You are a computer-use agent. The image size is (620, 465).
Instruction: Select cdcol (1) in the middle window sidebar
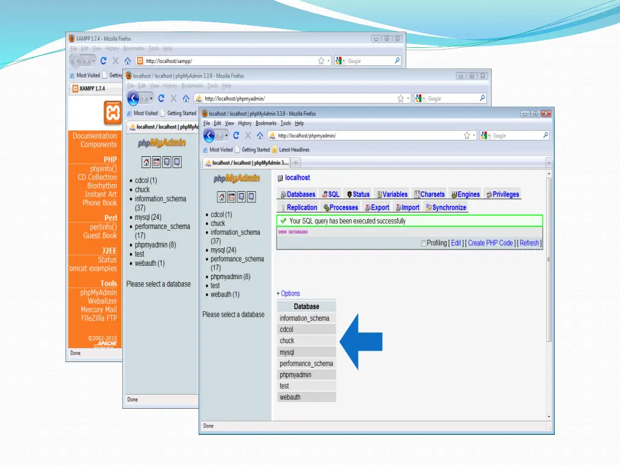click(146, 180)
